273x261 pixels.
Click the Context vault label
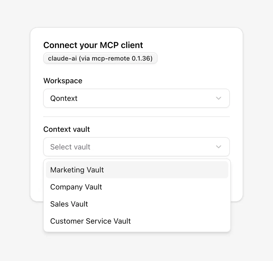67,129
